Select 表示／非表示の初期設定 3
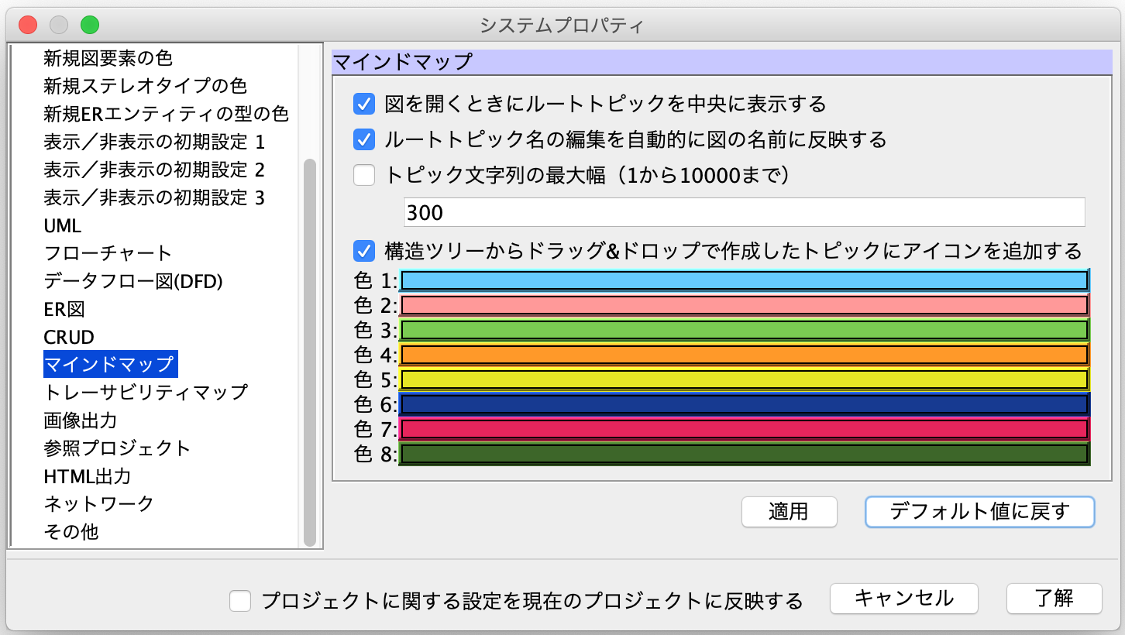This screenshot has width=1125, height=635. pyautogui.click(x=154, y=197)
